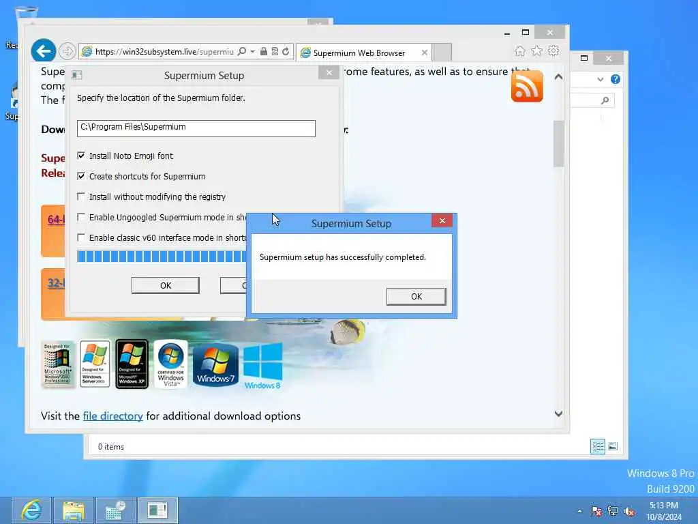The width and height of the screenshot is (698, 524).
Task: Click the orange RSS feed icon
Action: point(527,87)
